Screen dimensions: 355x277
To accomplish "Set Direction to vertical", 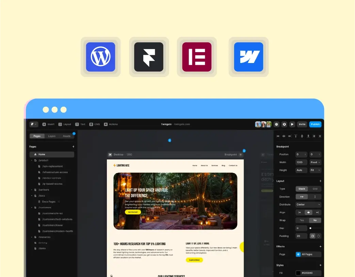I will click(x=315, y=197).
